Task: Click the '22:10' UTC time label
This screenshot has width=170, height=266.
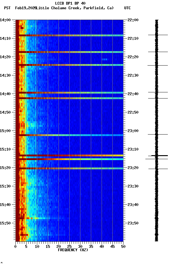Action: click(133, 38)
